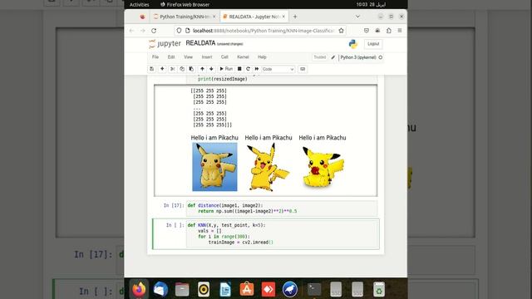Viewport: 532px width, 299px height.
Task: Click the clock in the top bar
Action: 371,4
